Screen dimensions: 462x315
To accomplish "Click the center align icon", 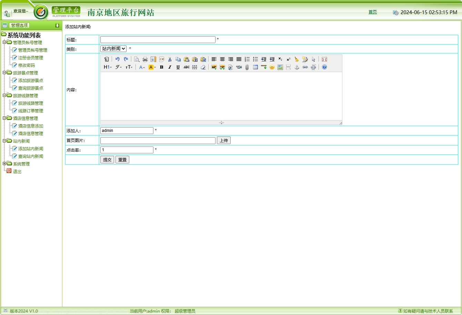I will coord(222,59).
